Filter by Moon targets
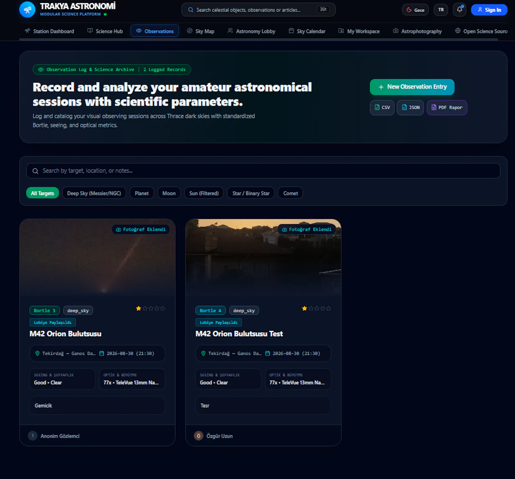Image resolution: width=515 pixels, height=479 pixels. (x=169, y=193)
